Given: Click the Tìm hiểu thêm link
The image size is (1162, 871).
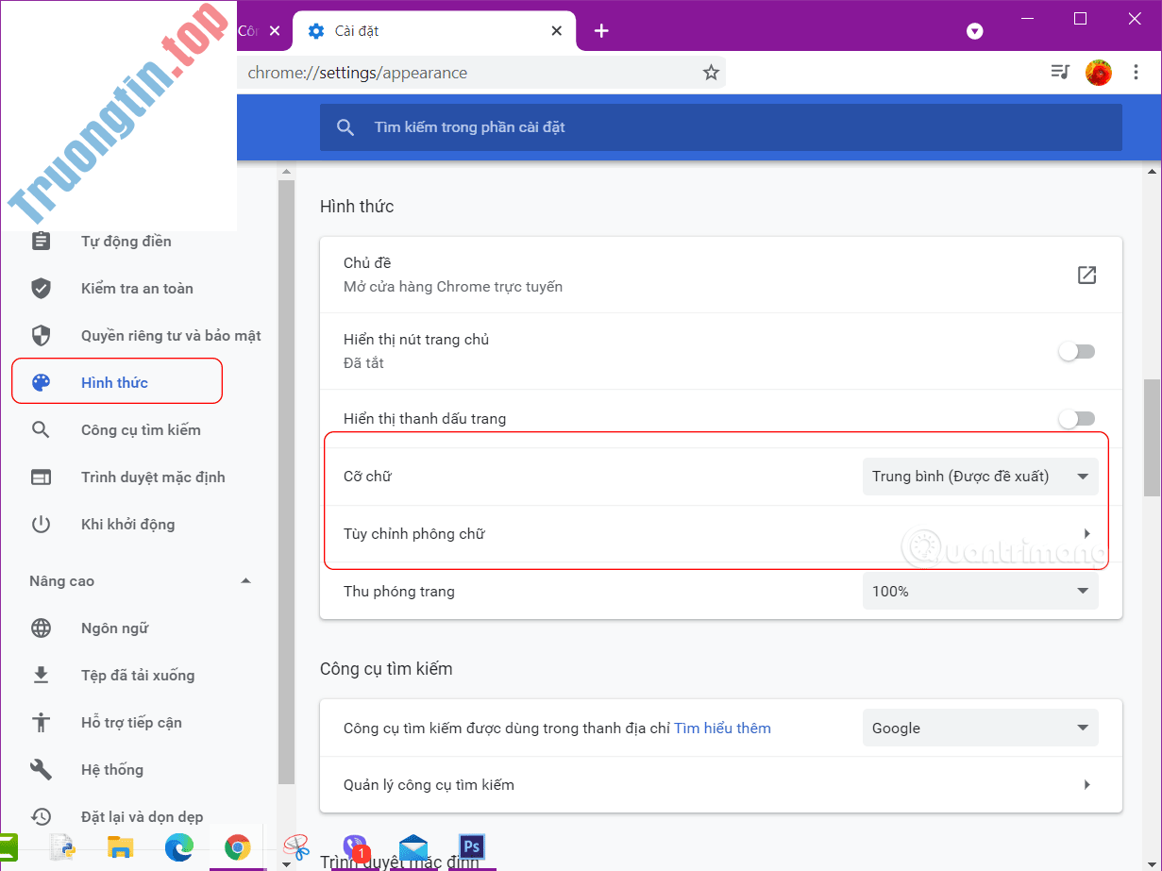Looking at the screenshot, I should [722, 728].
